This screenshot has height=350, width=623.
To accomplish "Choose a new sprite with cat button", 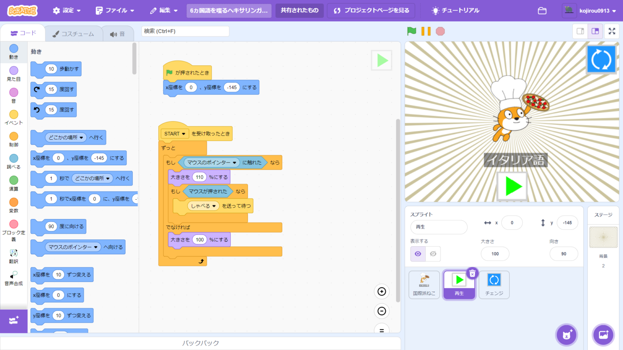I will pyautogui.click(x=567, y=335).
